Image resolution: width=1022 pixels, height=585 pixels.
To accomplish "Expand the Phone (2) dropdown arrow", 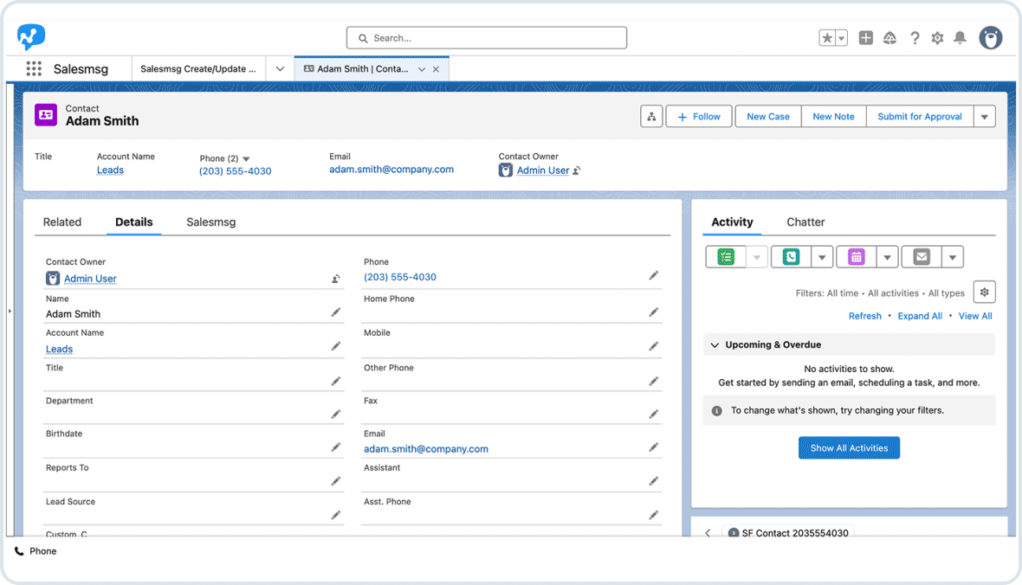I will click(246, 159).
